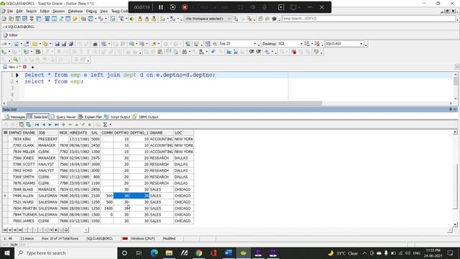Click the Print icon in editor toolbar
460x259 pixels.
tap(95, 44)
